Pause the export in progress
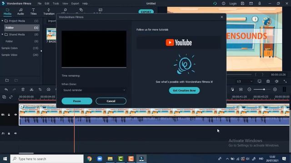The height and width of the screenshot is (163, 291). (77, 101)
